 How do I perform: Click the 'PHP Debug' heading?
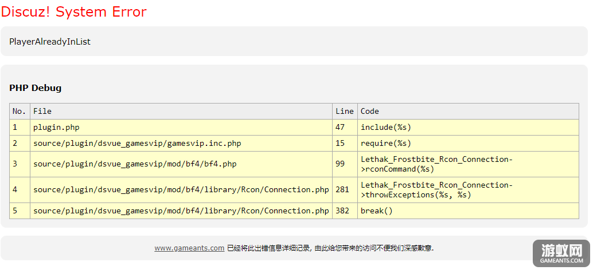(x=35, y=88)
